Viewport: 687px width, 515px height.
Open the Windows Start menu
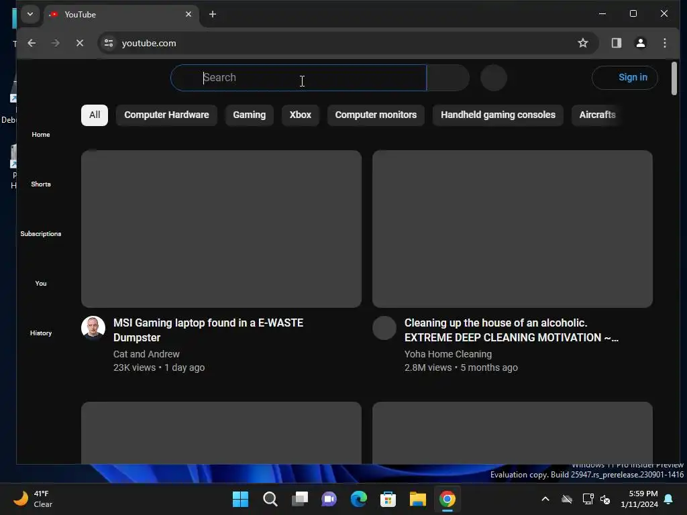coord(241,499)
